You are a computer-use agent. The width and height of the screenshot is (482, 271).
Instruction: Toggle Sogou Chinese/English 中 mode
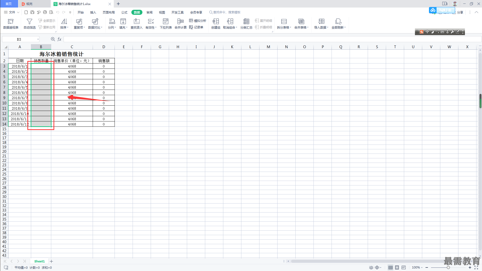pos(427,32)
